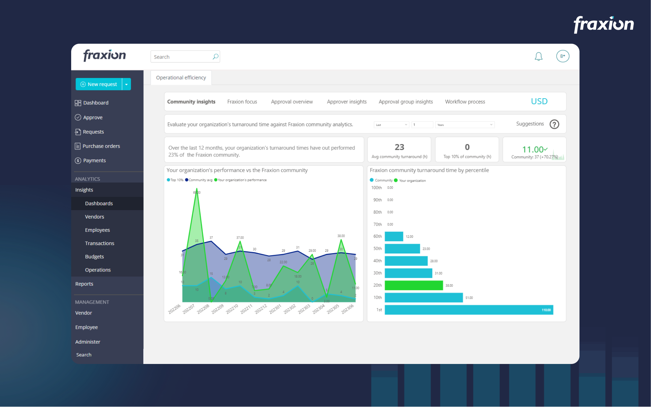The width and height of the screenshot is (651, 407).
Task: Click the New request button
Action: (x=99, y=84)
